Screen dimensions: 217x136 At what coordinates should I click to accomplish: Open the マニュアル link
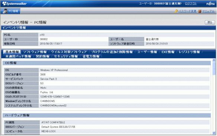(x=208, y=11)
